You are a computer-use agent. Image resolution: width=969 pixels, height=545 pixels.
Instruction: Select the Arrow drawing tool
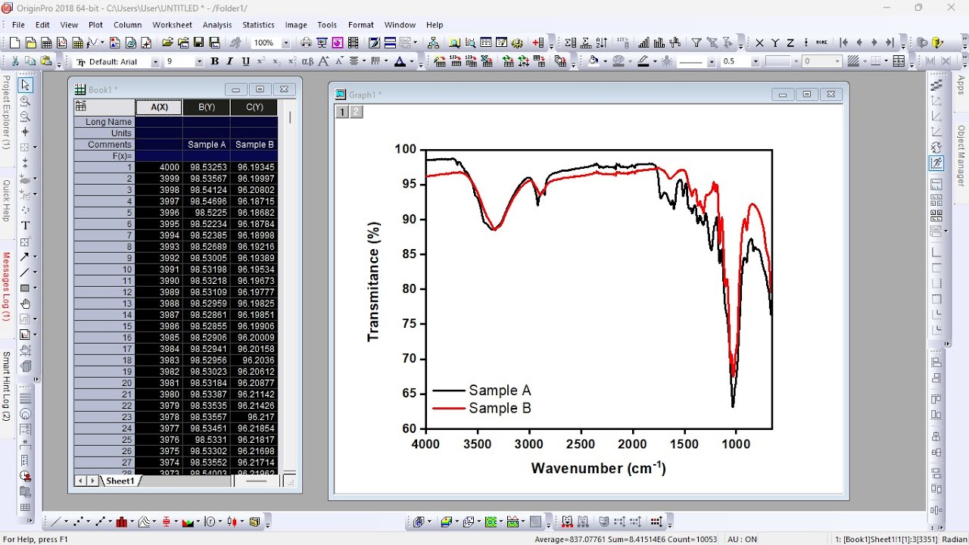click(x=25, y=257)
